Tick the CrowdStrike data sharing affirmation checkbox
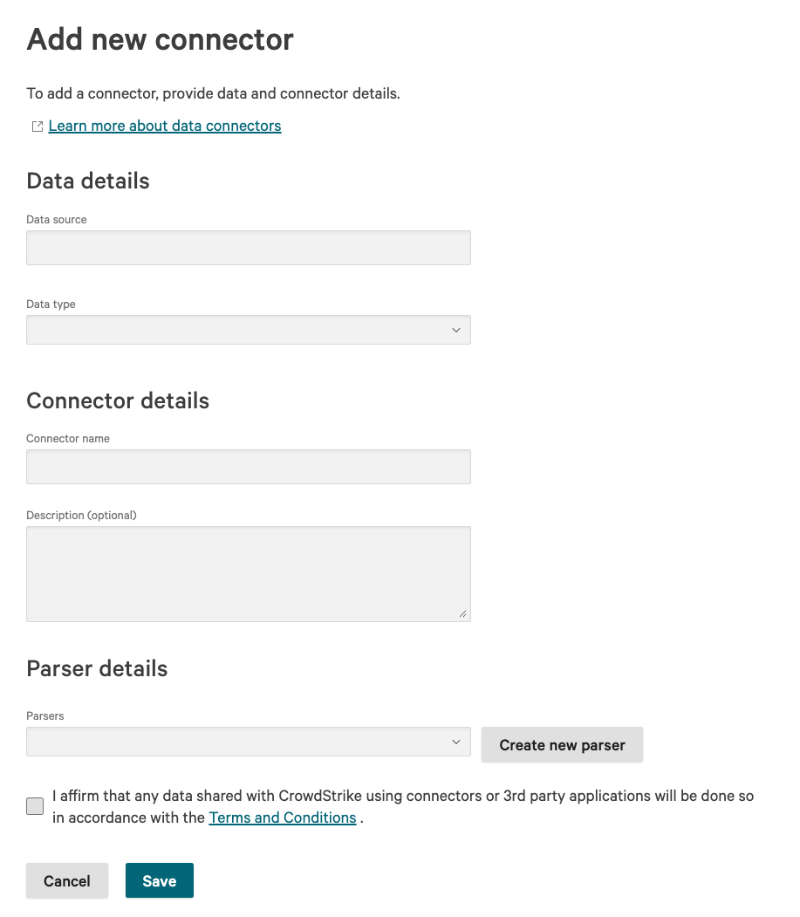The image size is (800, 917). [35, 806]
